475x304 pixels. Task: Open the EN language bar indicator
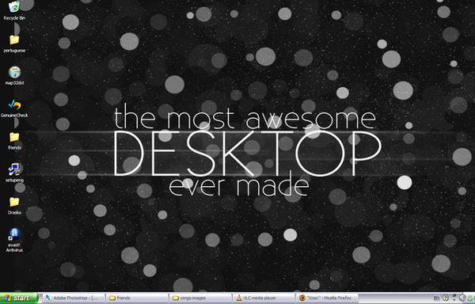click(436, 298)
